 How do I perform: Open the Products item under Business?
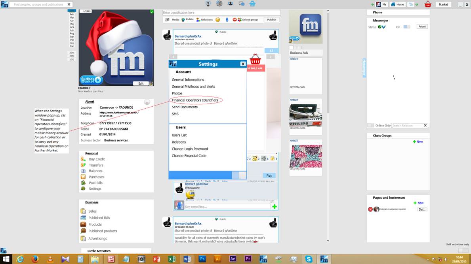95,224
